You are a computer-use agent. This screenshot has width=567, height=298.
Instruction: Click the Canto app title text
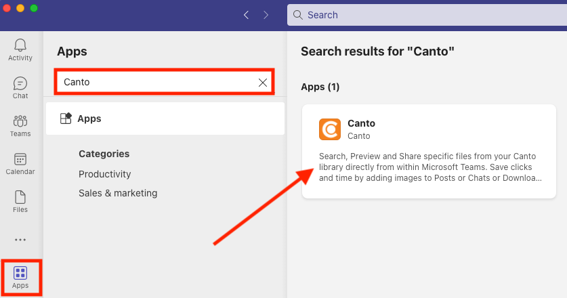coord(361,123)
